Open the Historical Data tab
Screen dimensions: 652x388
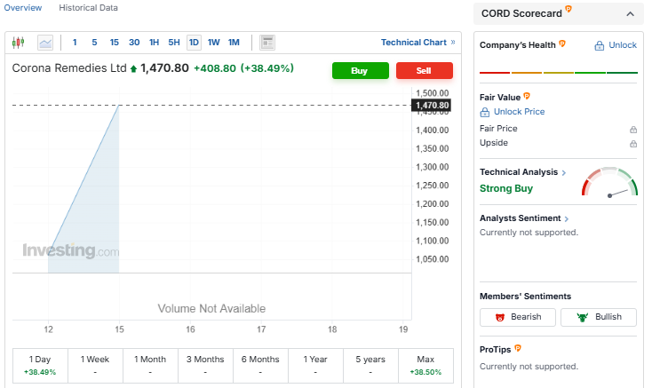point(88,7)
